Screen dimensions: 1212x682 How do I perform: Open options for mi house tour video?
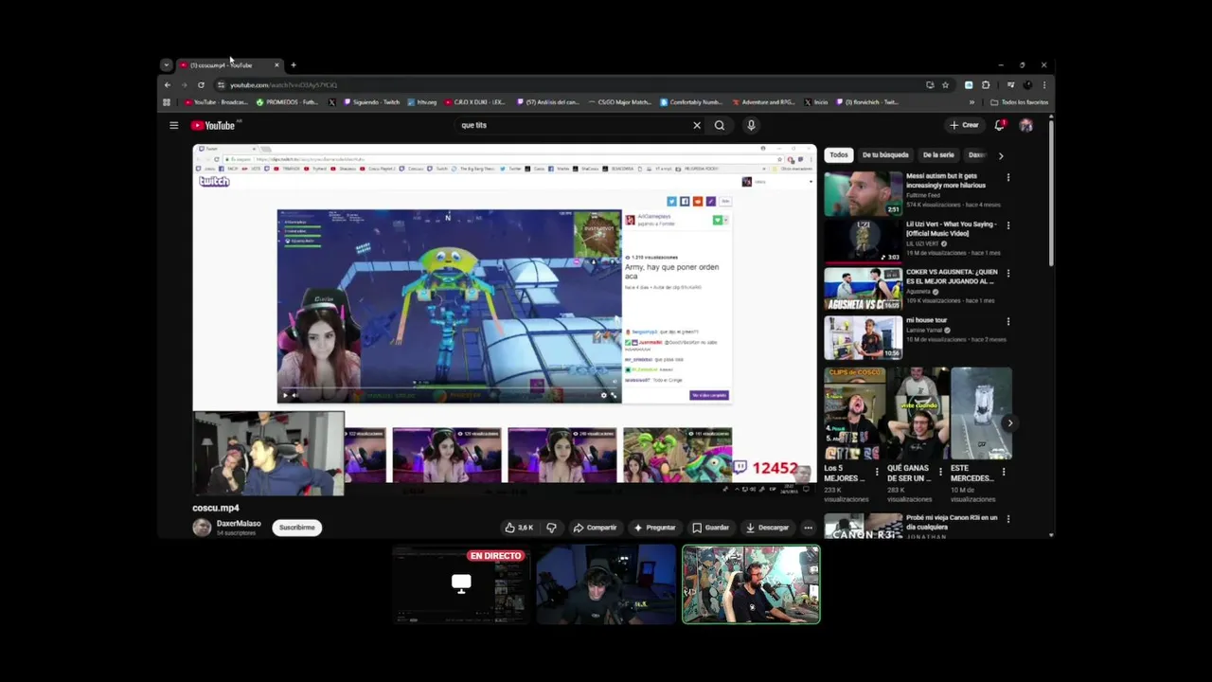[x=1007, y=321]
